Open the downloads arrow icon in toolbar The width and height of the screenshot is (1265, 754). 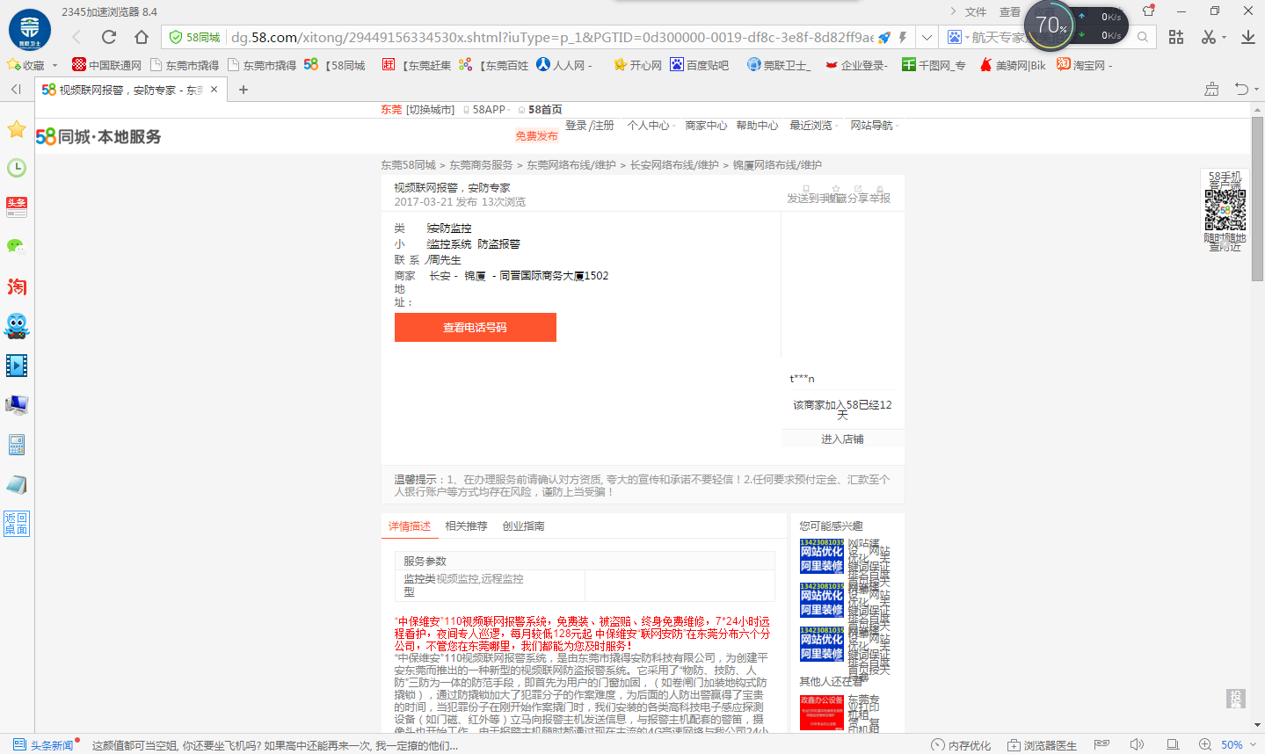click(1247, 37)
